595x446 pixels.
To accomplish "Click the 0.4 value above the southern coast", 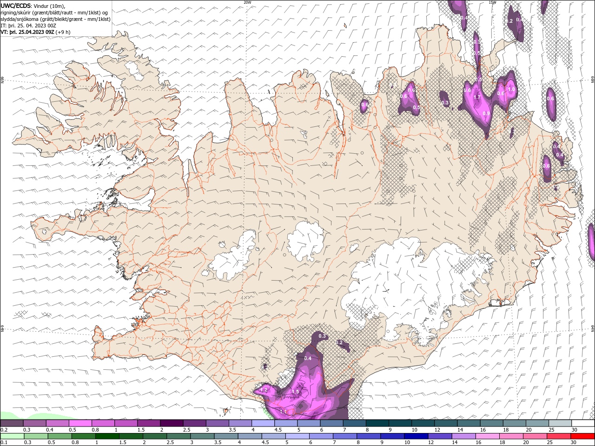I will [308, 358].
